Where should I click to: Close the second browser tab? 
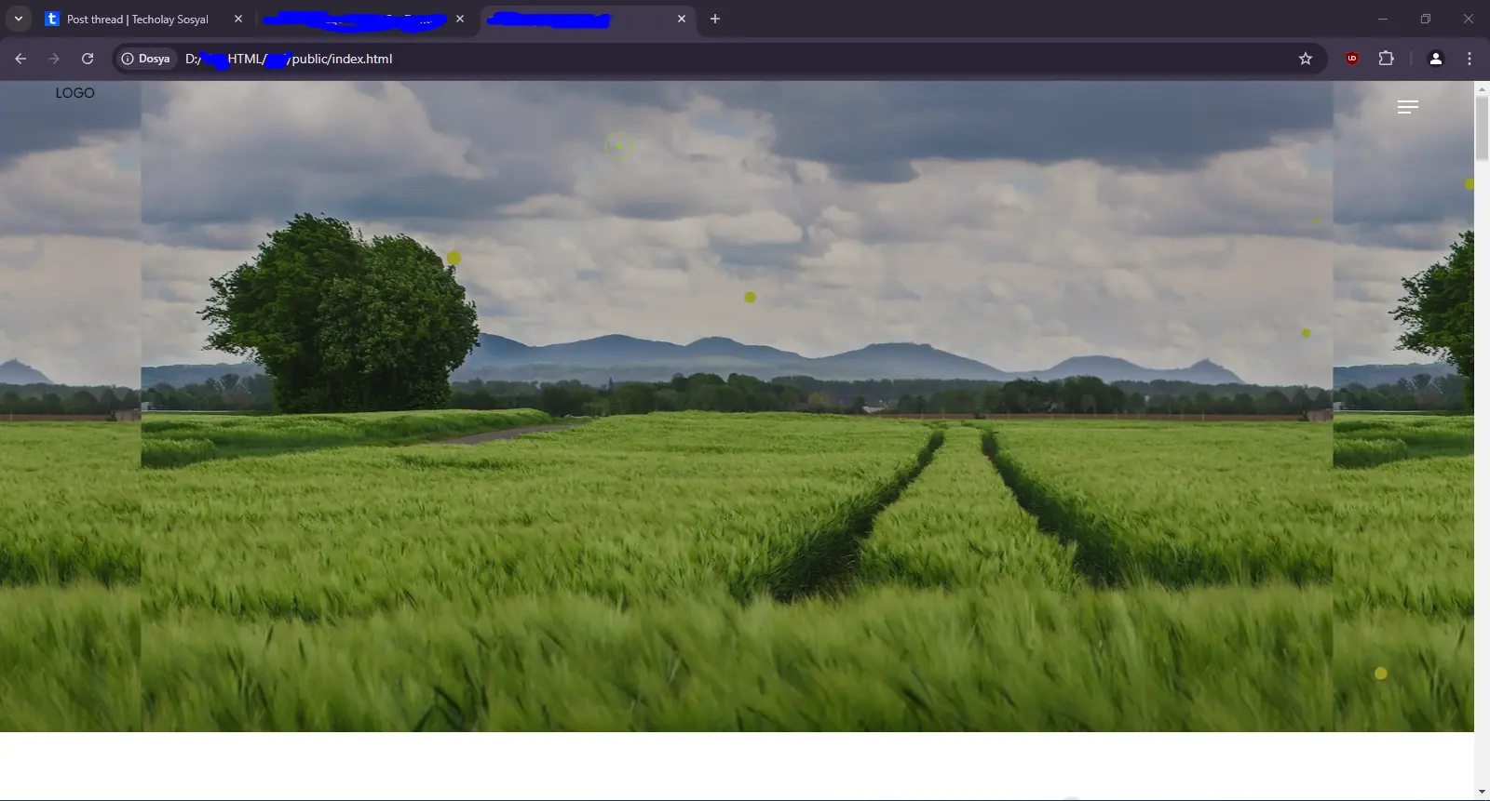(x=460, y=19)
